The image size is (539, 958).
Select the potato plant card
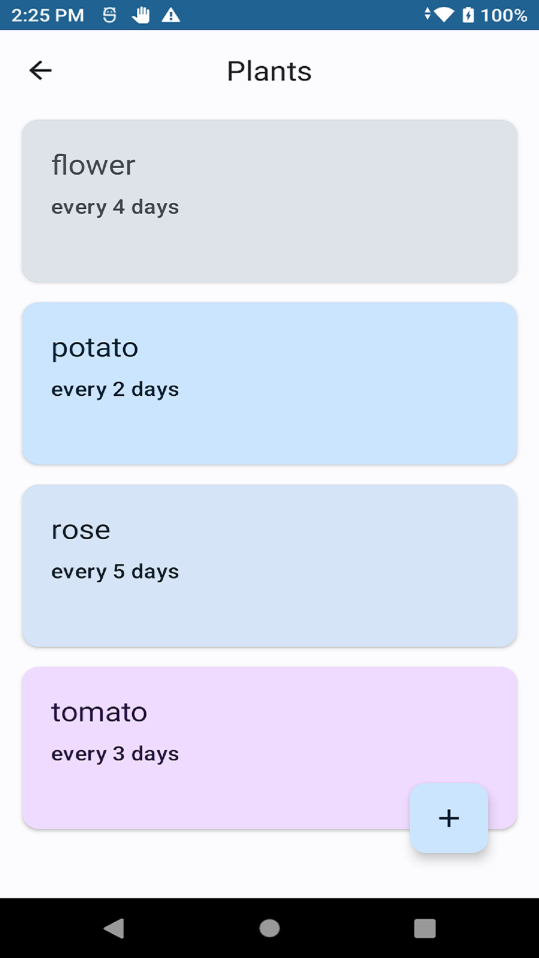pos(269,383)
